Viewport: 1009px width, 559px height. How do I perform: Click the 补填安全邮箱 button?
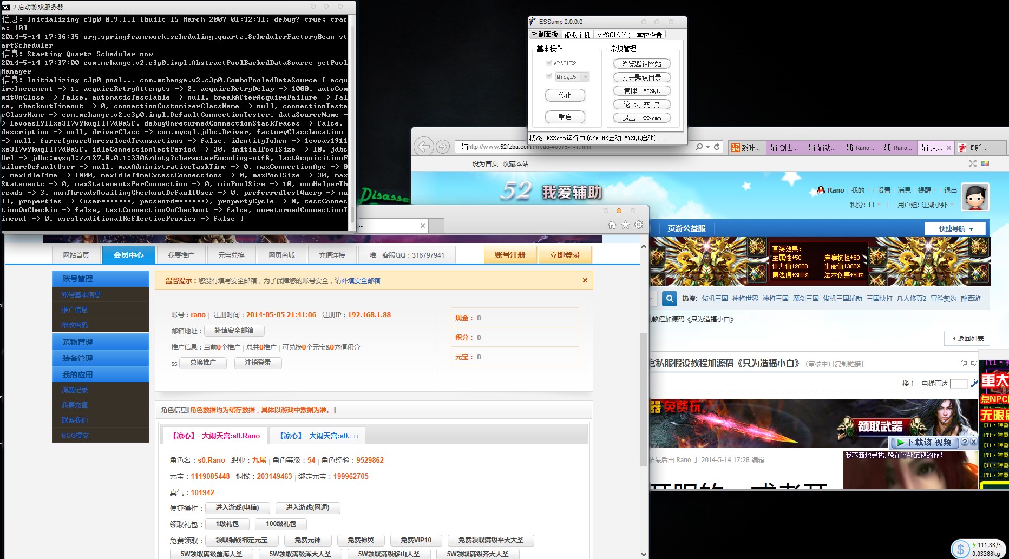tap(234, 330)
